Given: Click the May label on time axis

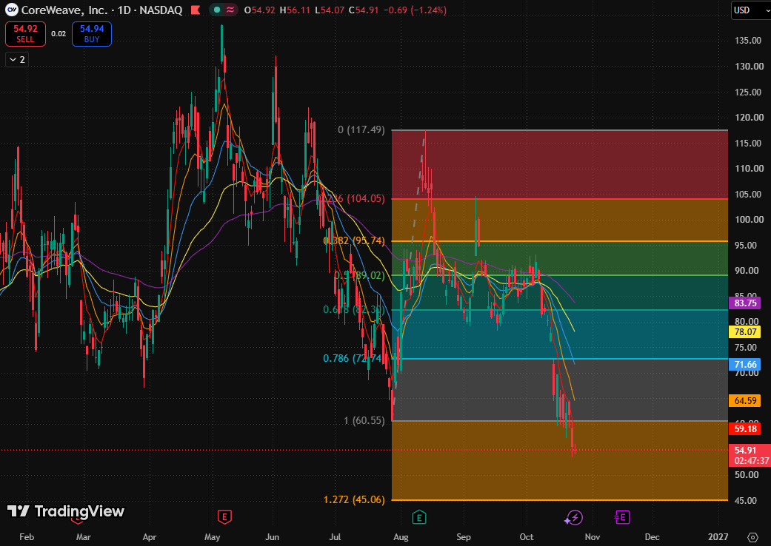Looking at the screenshot, I should click(212, 536).
